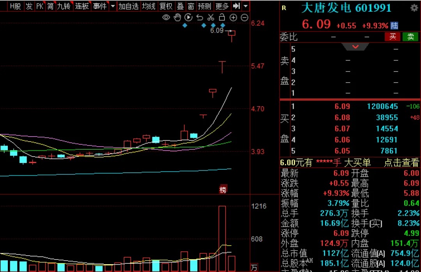
Task: Click the third blue diamond event marker
Action: coord(213,25)
